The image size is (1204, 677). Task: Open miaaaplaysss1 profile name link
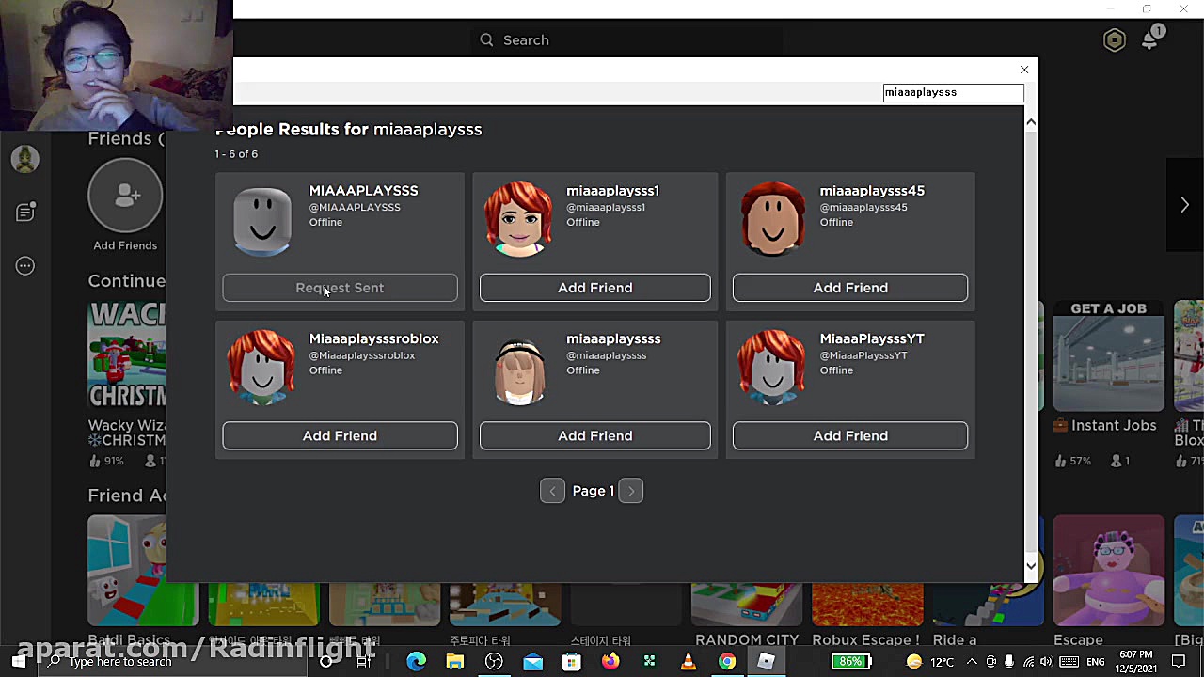pos(613,191)
